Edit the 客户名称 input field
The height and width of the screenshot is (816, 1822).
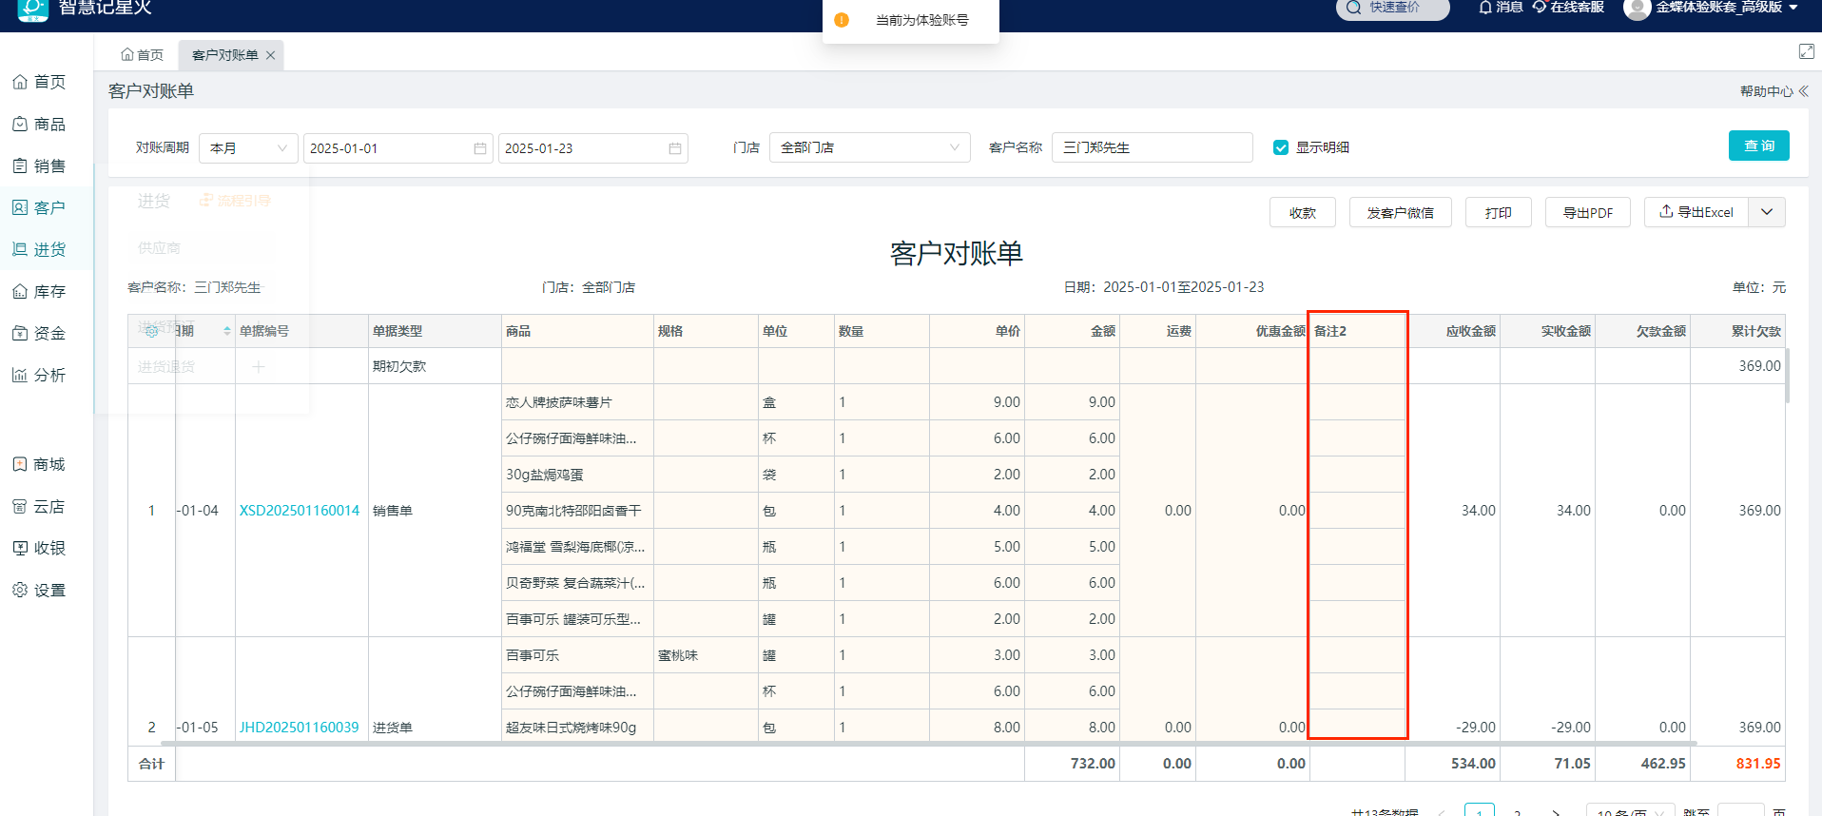tap(1153, 147)
